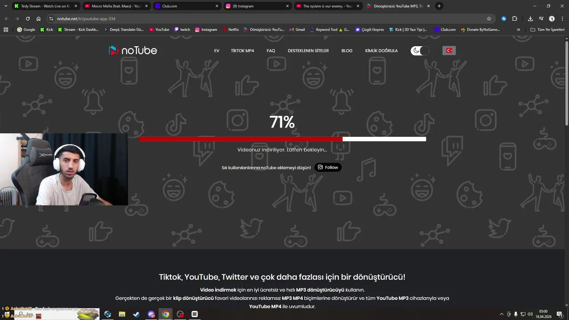Open KİMLİK DOĞRULA page
This screenshot has height=320, width=569.
click(381, 51)
